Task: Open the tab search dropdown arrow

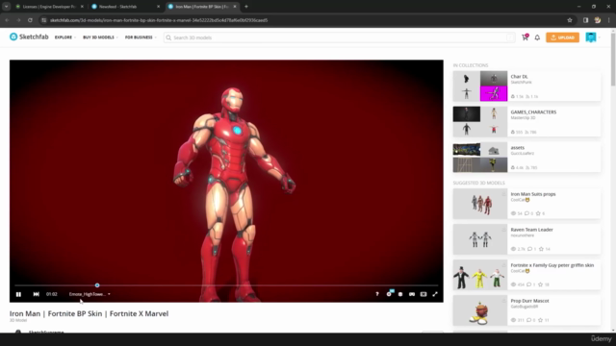Action: pyautogui.click(x=7, y=7)
